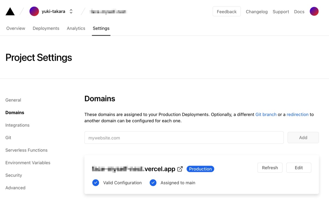
Task: Click the Refresh domain button
Action: (270, 168)
